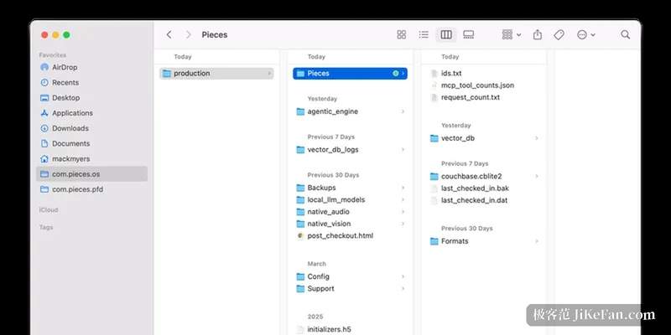Switch to list view
Image resolution: width=671 pixels, height=335 pixels.
424,34
